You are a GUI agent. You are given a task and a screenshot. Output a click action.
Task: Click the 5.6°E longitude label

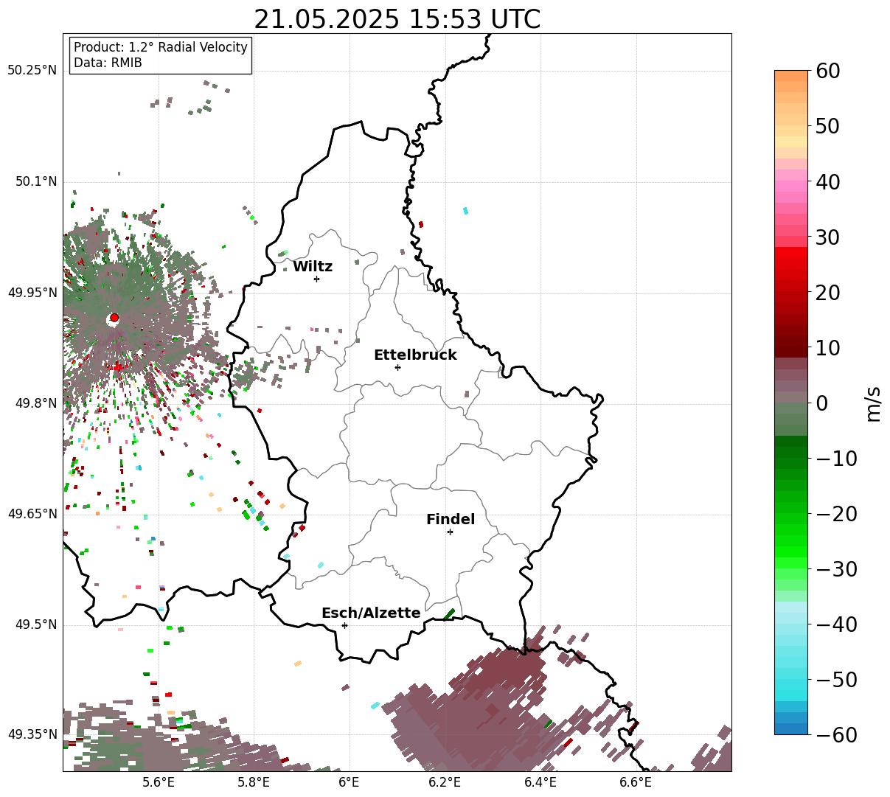point(159,782)
